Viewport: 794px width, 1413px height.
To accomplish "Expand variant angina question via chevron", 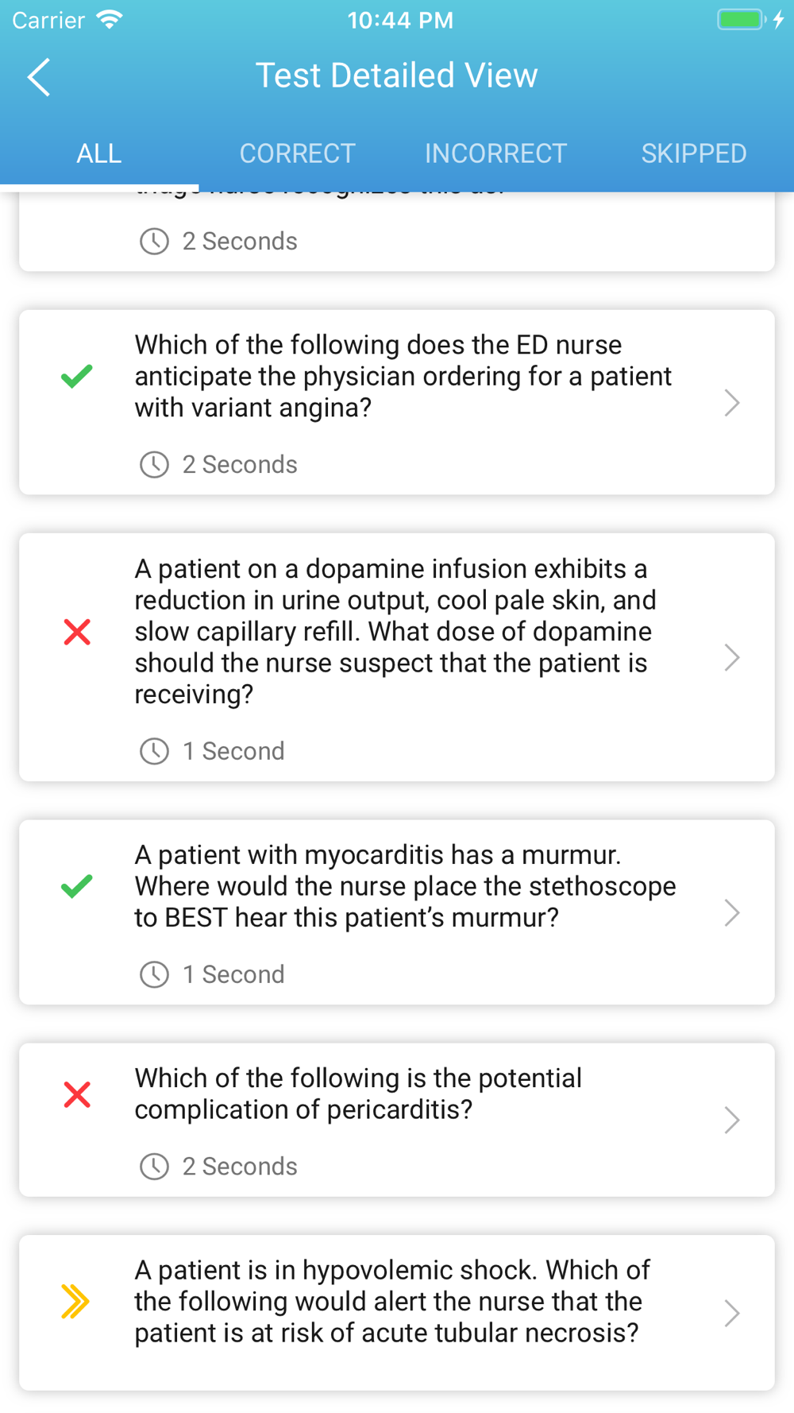I will point(732,403).
